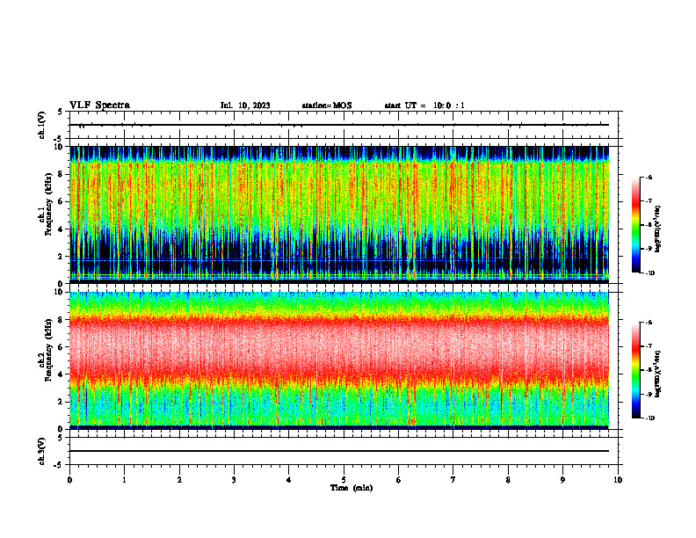Click the "1" tick on the time axis
Viewport: 696px width, 538px height.
tap(124, 480)
